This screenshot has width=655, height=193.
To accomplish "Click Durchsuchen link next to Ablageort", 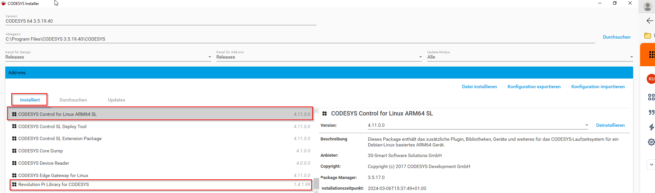I will coord(616,37).
